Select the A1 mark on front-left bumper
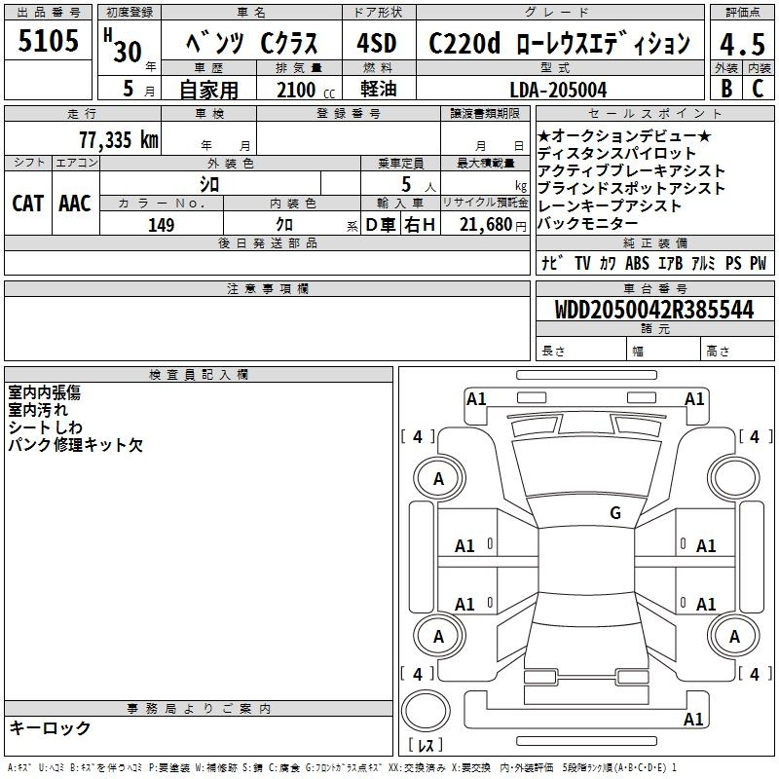This screenshot has width=779, height=779. (x=476, y=399)
